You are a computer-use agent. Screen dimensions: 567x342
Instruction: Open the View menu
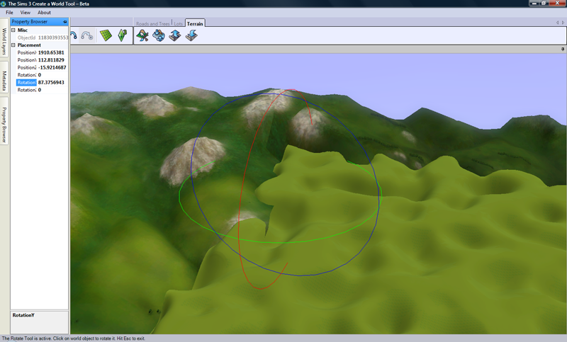26,12
